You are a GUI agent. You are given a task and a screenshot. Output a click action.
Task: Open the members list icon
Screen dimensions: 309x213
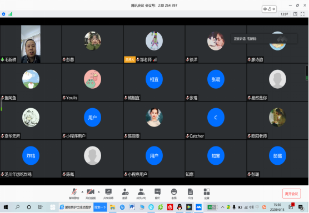point(141,194)
